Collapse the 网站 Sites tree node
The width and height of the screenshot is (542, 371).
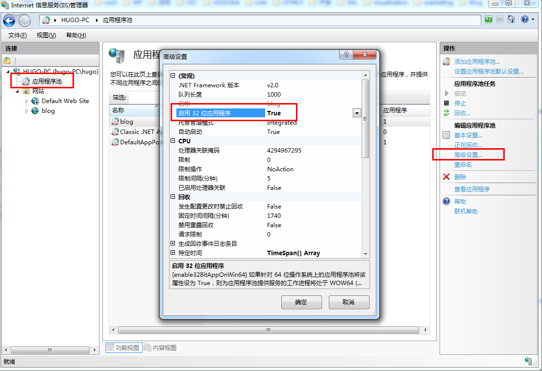coord(17,91)
